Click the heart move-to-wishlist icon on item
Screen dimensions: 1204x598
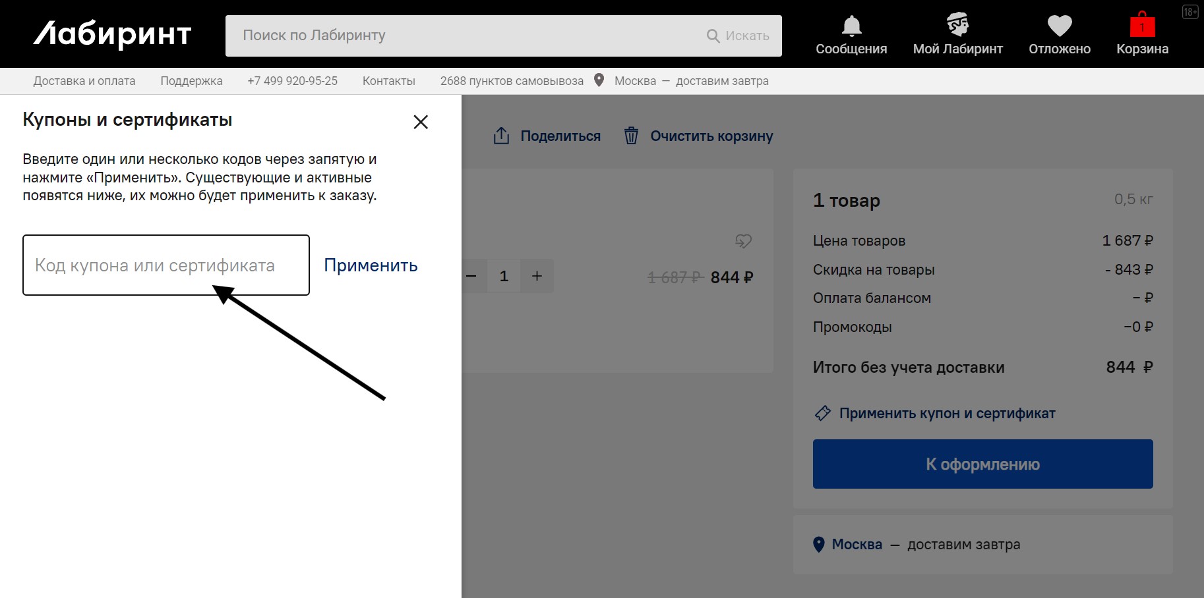click(x=743, y=241)
